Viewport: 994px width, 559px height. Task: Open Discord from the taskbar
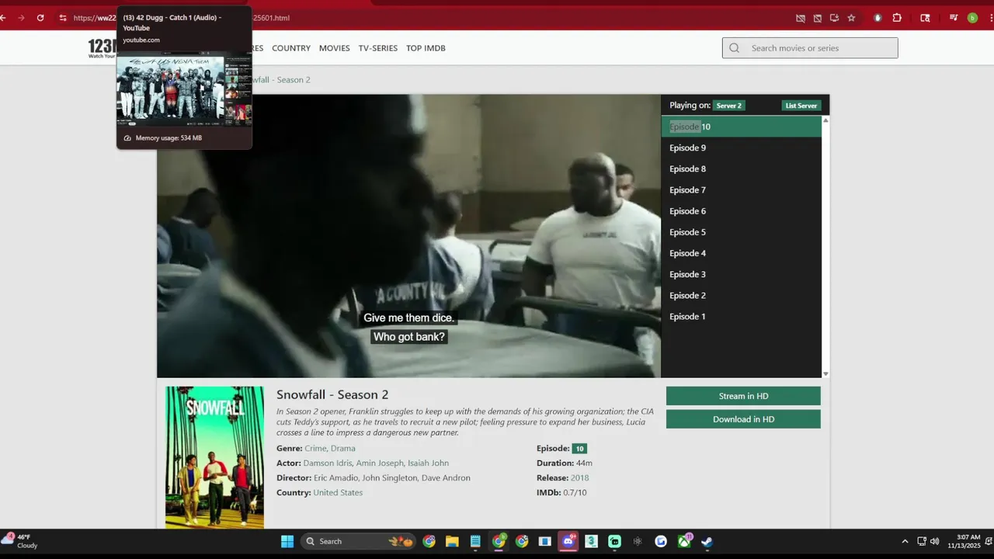(x=568, y=541)
